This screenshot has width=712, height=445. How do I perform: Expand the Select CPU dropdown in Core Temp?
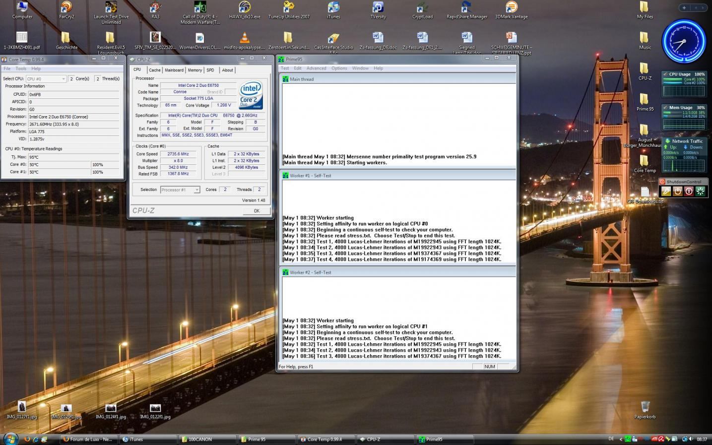46,79
